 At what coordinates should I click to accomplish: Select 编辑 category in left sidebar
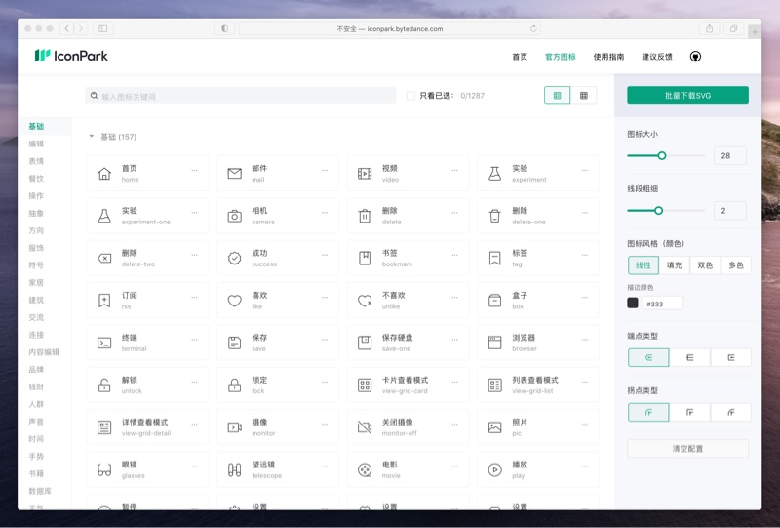pyautogui.click(x=36, y=143)
